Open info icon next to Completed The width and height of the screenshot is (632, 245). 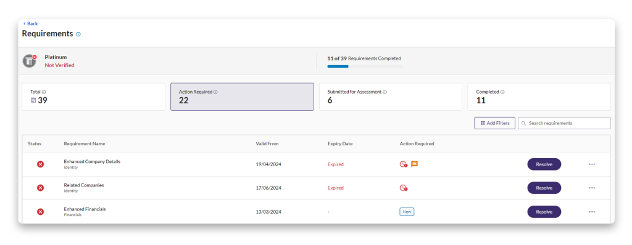502,92
